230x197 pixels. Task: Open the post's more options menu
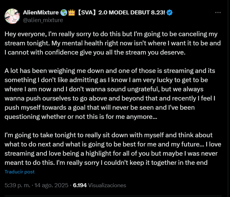pyautogui.click(x=218, y=13)
